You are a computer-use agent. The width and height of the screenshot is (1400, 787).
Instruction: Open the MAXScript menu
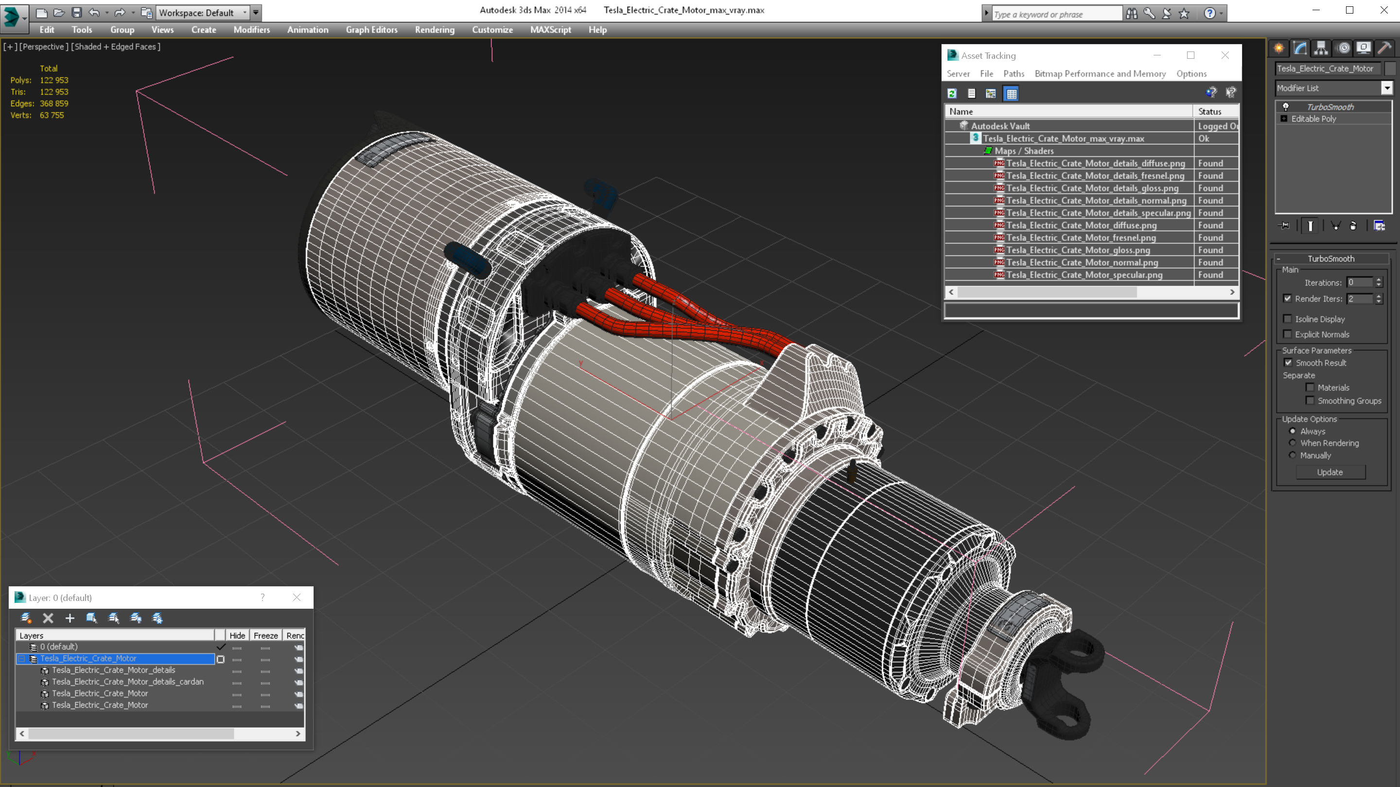click(550, 30)
